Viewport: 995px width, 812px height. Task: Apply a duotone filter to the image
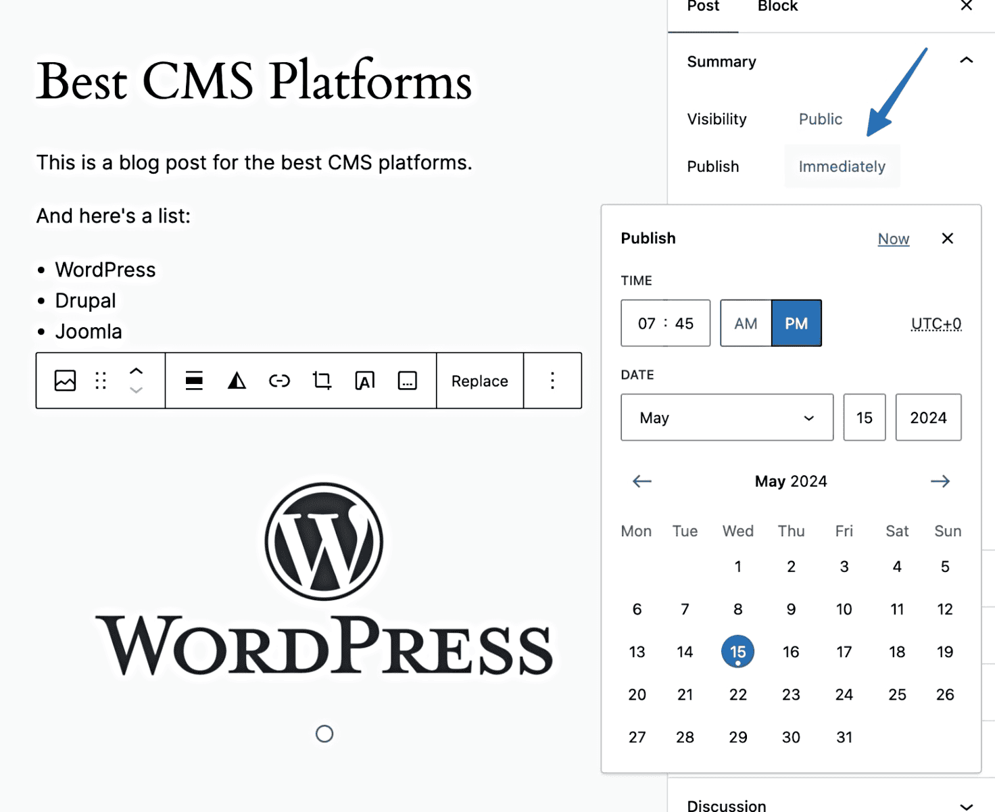point(236,381)
